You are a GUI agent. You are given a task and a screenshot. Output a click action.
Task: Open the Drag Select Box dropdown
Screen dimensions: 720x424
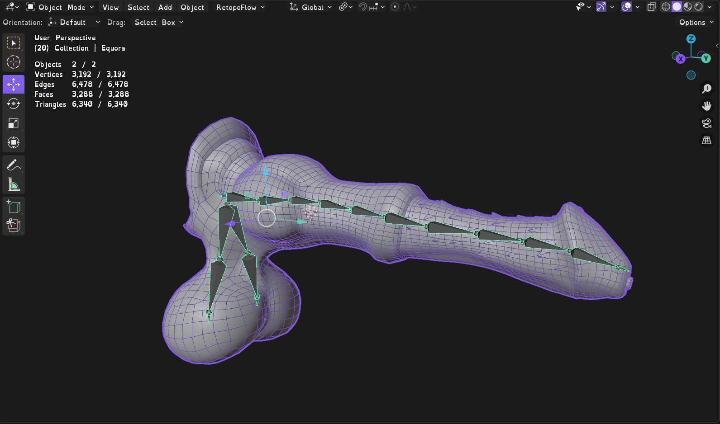(x=159, y=22)
